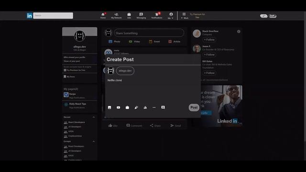306x172 pixels.
Task: Share the feed post
Action: [x=155, y=126]
